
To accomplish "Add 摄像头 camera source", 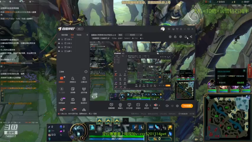I will (120, 106).
